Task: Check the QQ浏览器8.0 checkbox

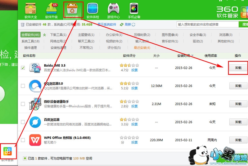Action: 23,86
